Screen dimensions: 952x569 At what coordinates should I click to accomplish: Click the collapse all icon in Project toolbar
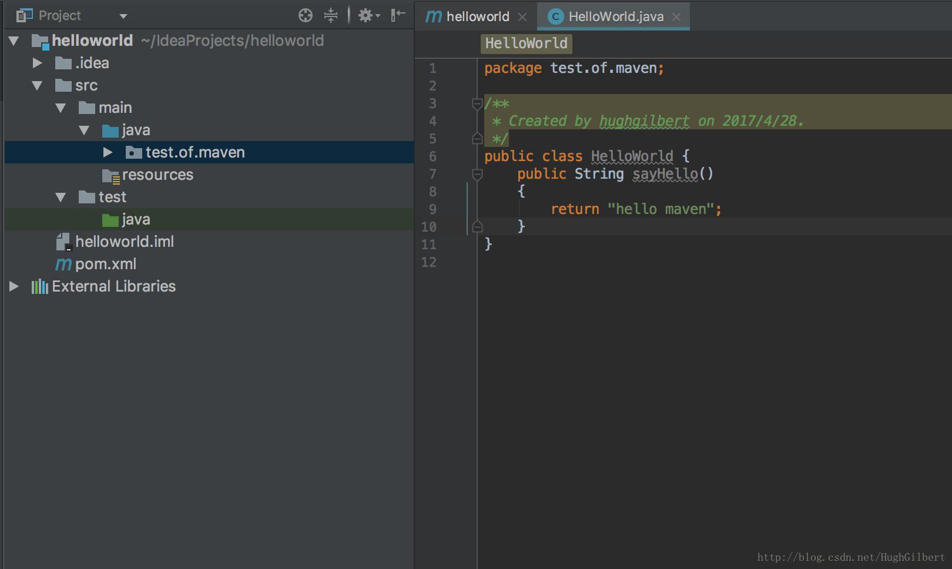pos(331,15)
